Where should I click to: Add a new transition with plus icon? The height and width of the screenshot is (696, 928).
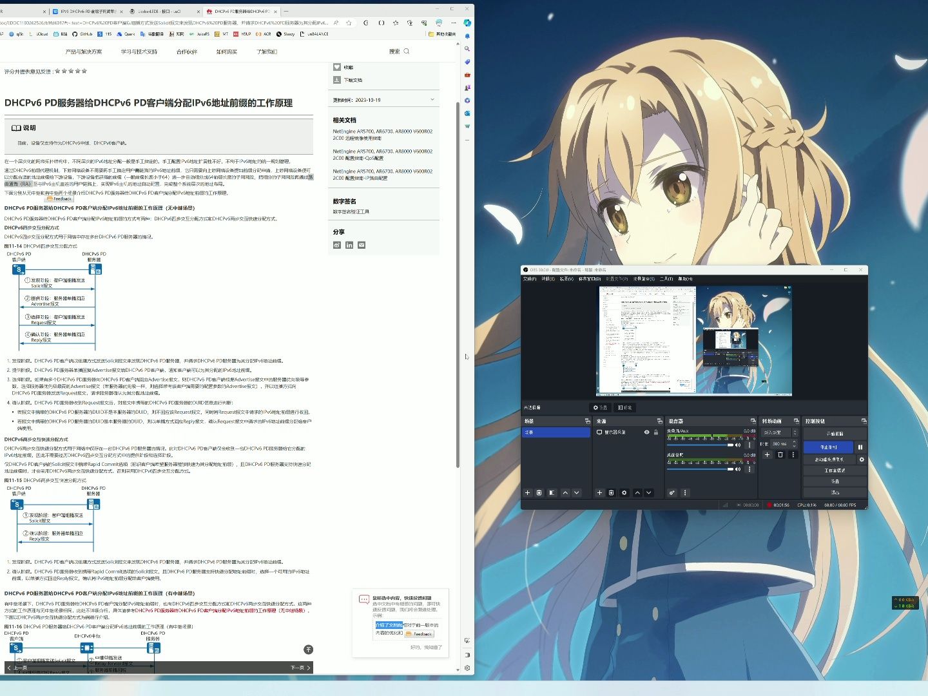coord(767,454)
